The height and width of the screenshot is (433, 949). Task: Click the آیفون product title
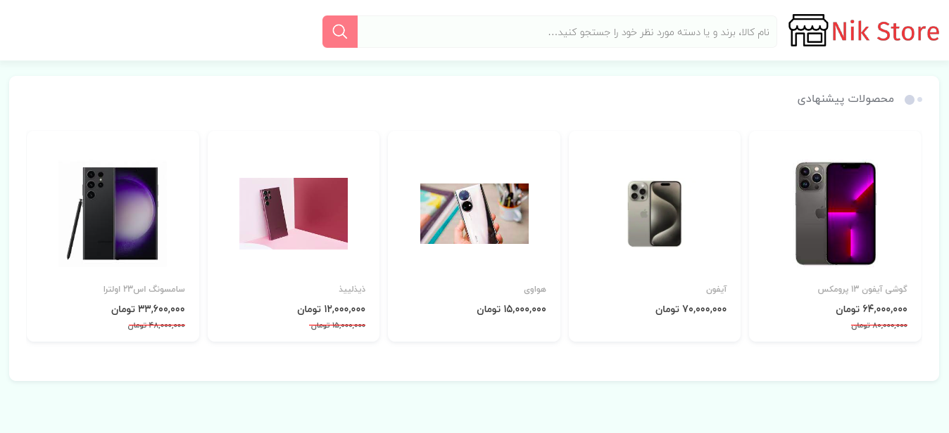[716, 289]
